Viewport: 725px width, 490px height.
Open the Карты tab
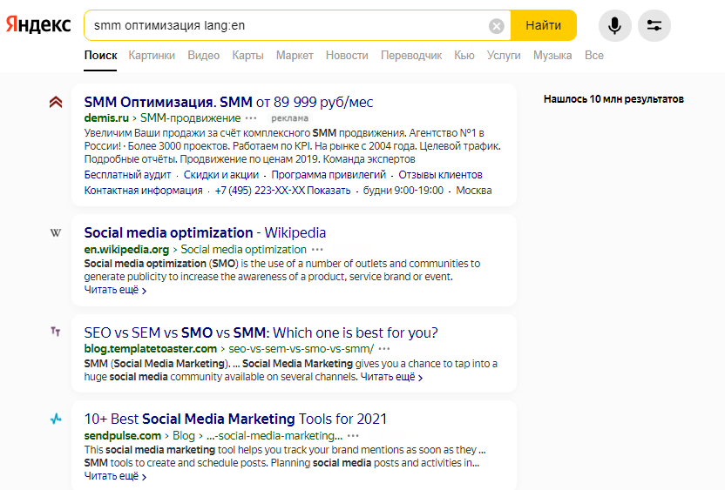247,56
